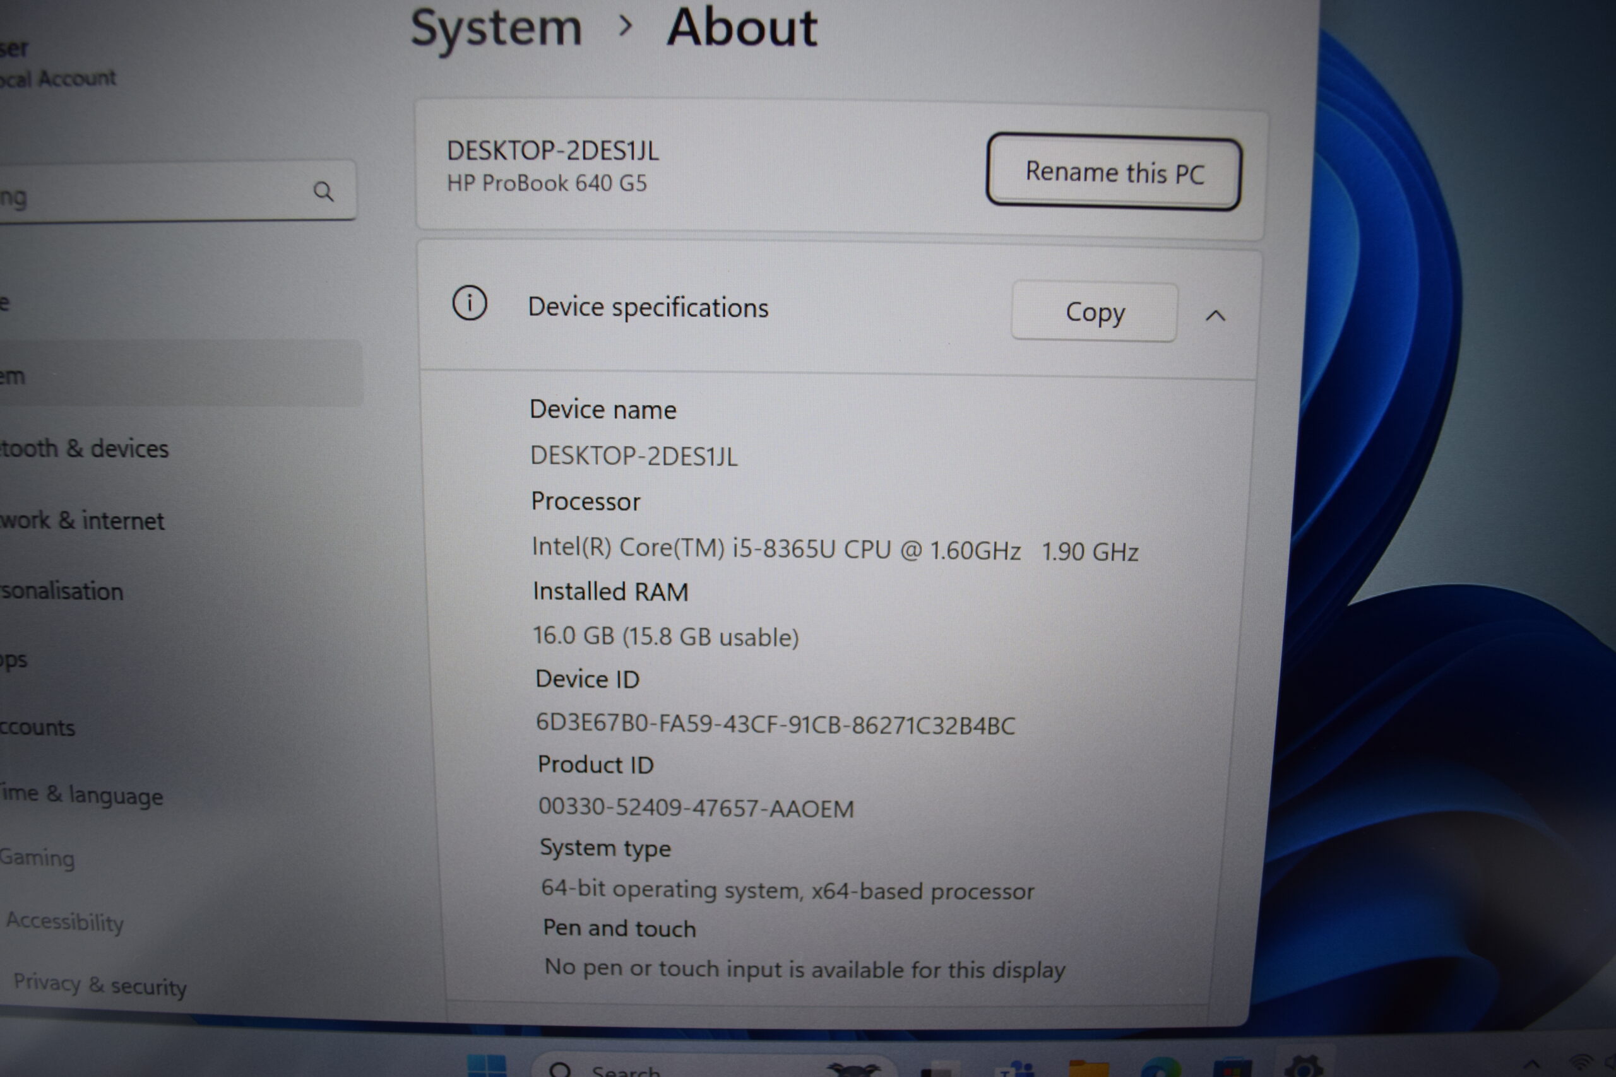Open File Explorer from taskbar
The width and height of the screenshot is (1616, 1077).
click(1088, 1068)
